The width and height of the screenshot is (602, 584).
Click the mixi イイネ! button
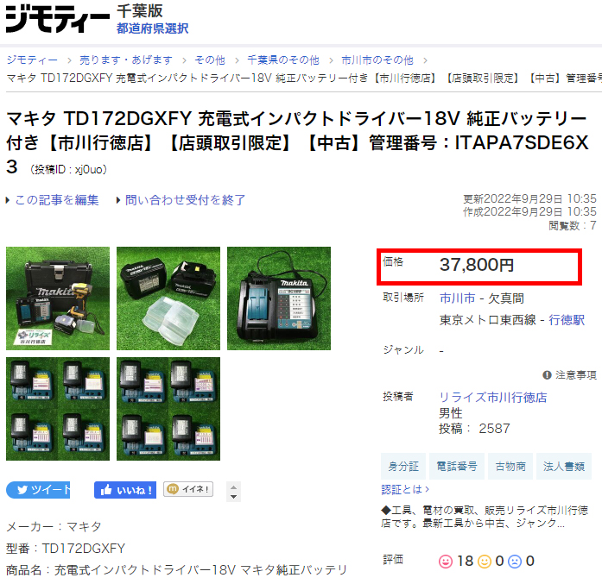[x=187, y=489]
